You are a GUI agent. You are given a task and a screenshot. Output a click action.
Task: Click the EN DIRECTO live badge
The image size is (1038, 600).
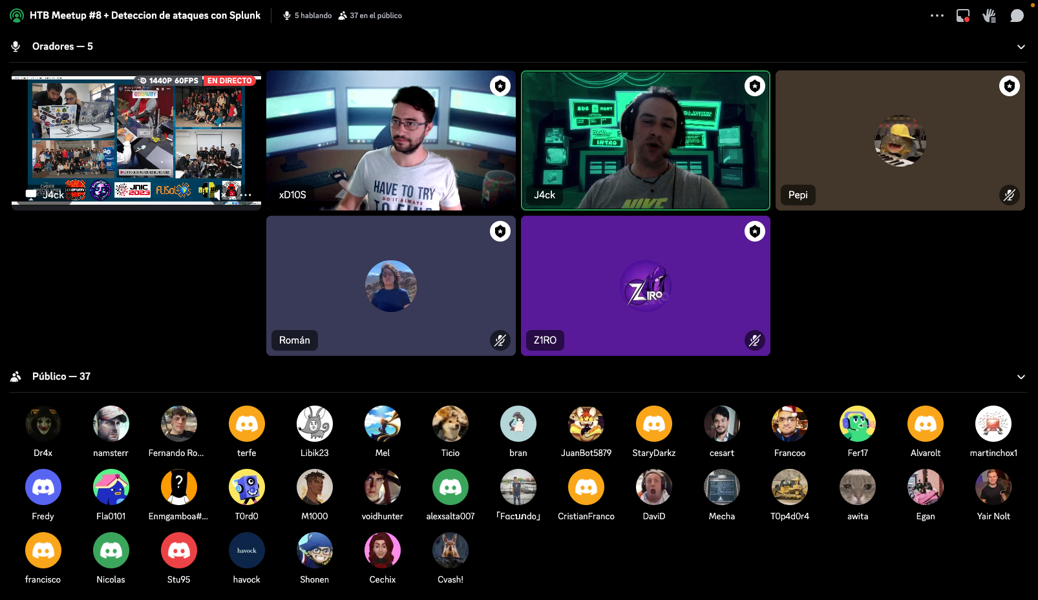[229, 81]
